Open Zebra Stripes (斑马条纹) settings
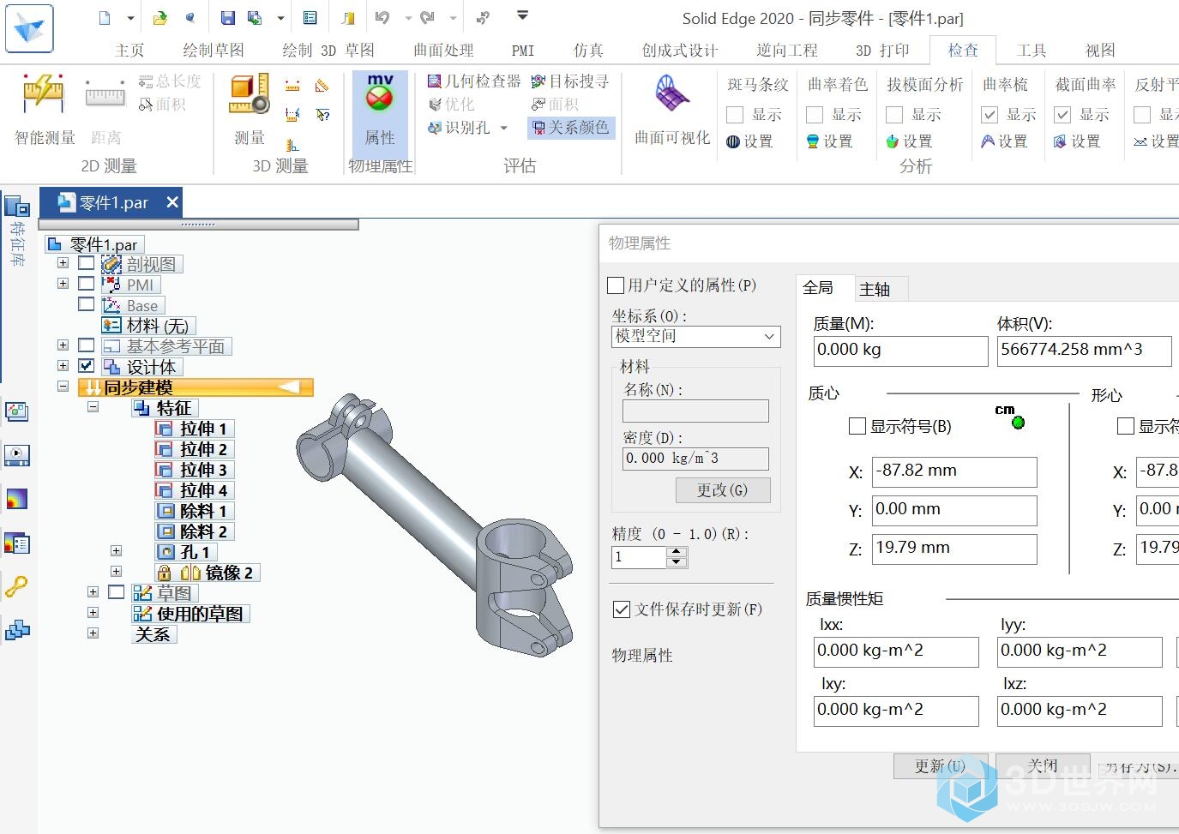This screenshot has height=834, width=1179. pos(749,141)
